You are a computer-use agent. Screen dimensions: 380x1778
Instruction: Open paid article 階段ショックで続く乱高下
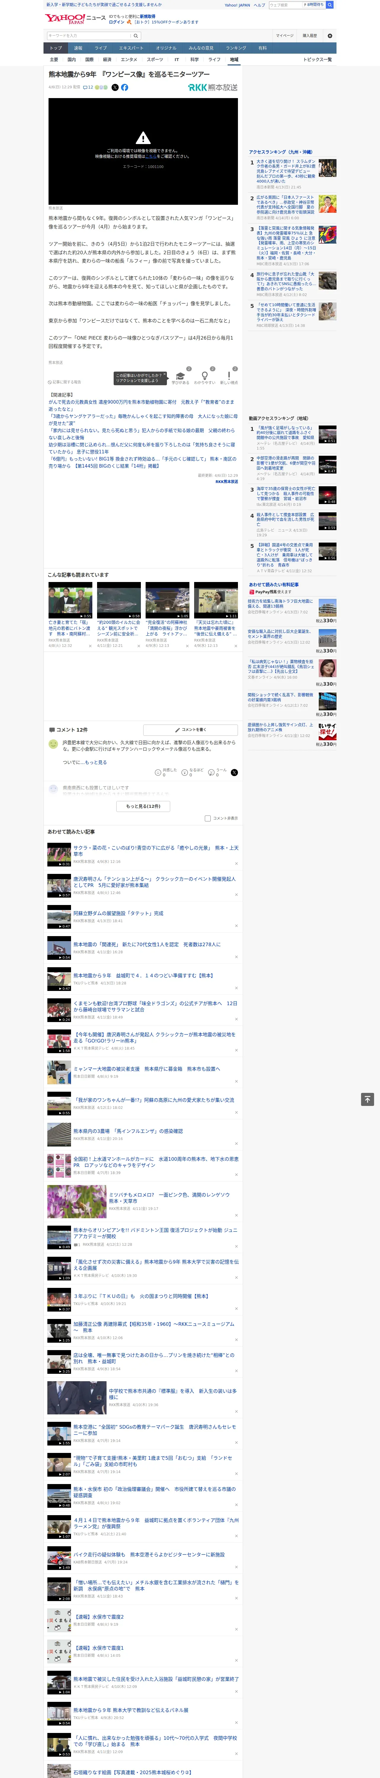280,697
